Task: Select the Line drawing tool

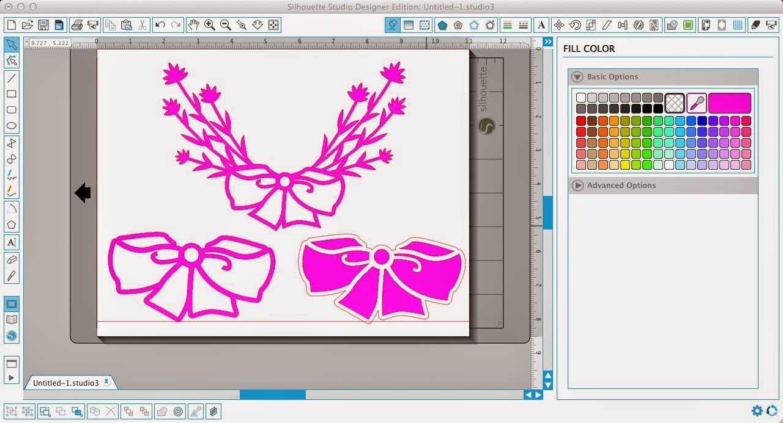Action: pyautogui.click(x=11, y=78)
